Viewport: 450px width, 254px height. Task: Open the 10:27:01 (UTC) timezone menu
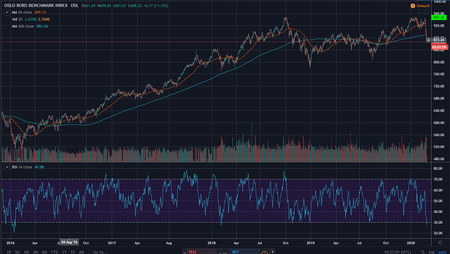tap(398, 252)
